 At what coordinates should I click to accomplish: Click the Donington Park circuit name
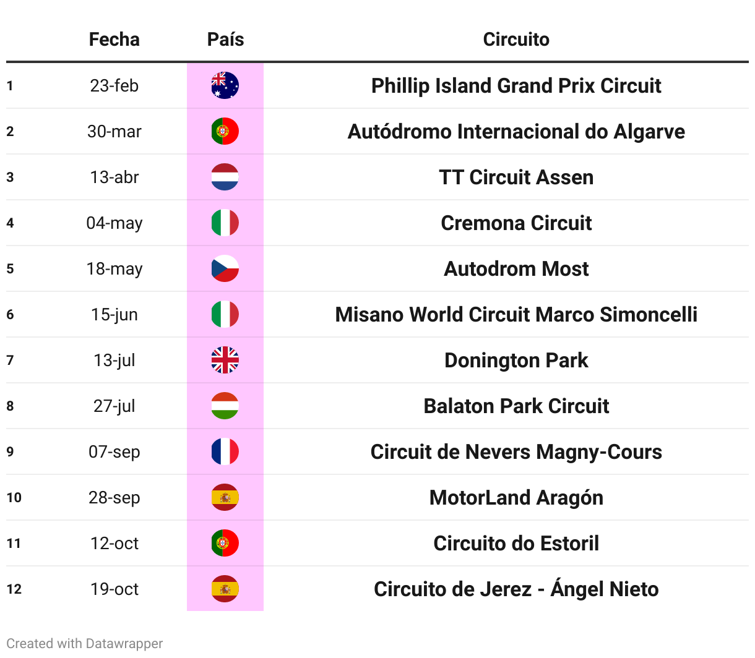pos(516,360)
